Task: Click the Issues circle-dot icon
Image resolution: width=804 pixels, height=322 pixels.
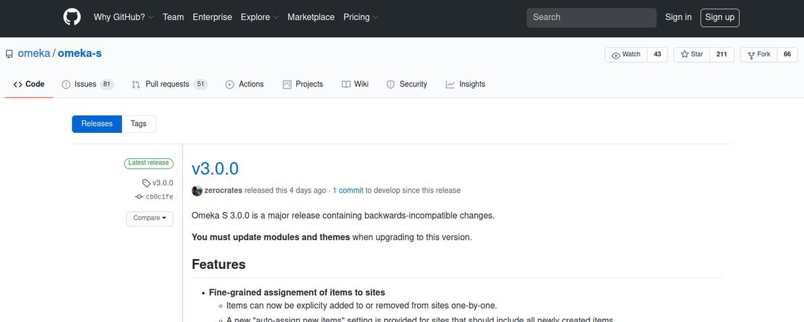Action: [66, 85]
